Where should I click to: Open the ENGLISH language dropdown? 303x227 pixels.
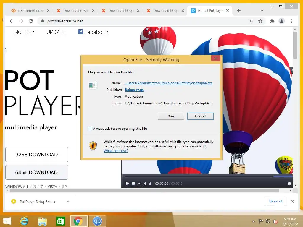23,32
